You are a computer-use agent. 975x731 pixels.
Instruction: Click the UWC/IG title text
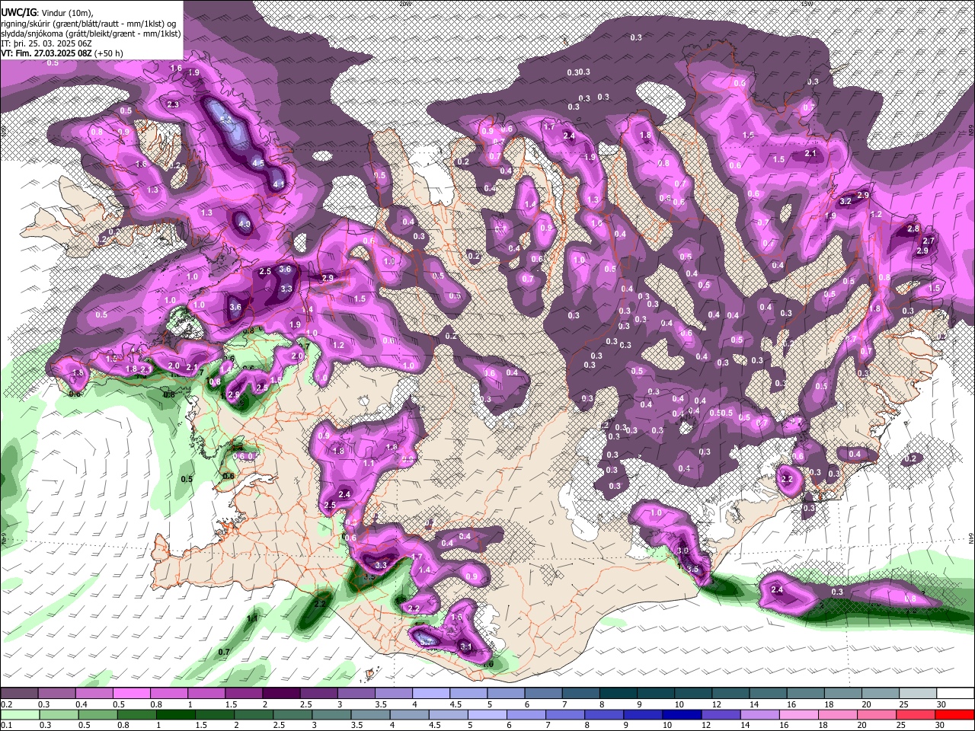[x=18, y=12]
